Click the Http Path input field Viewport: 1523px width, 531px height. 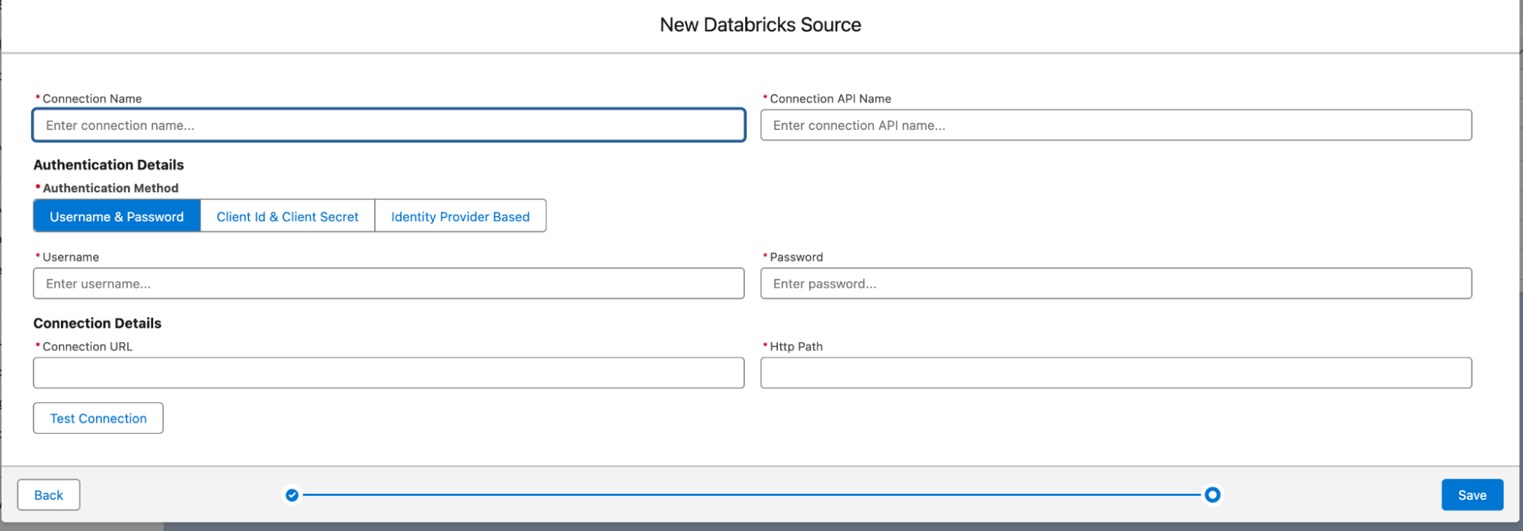coord(1115,373)
